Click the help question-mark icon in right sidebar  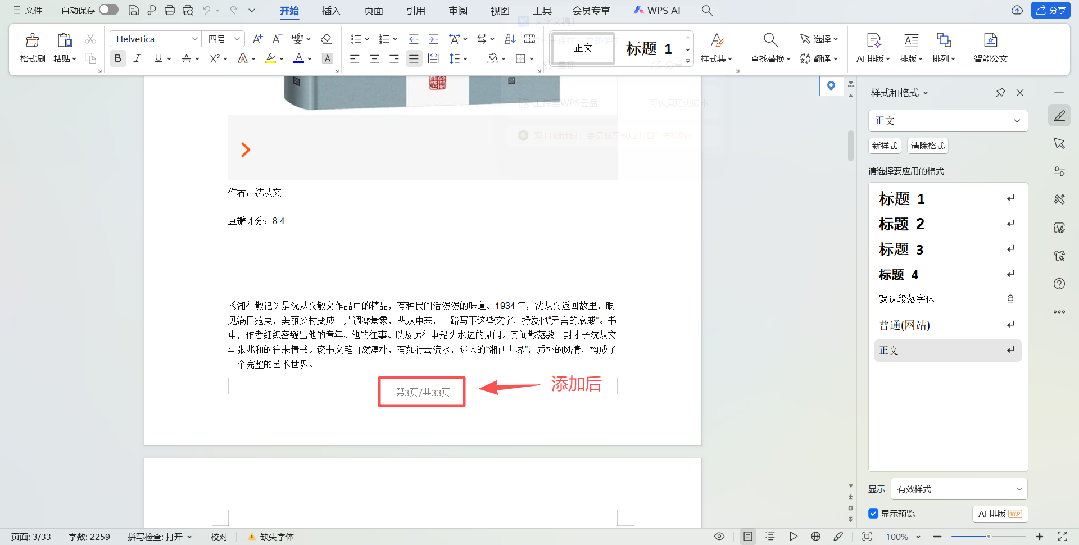pyautogui.click(x=1060, y=284)
